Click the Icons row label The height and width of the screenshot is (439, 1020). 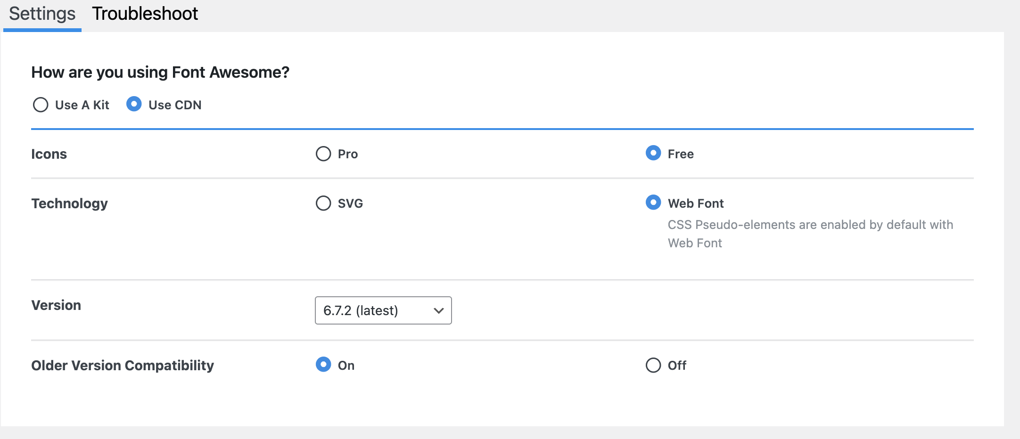[49, 154]
